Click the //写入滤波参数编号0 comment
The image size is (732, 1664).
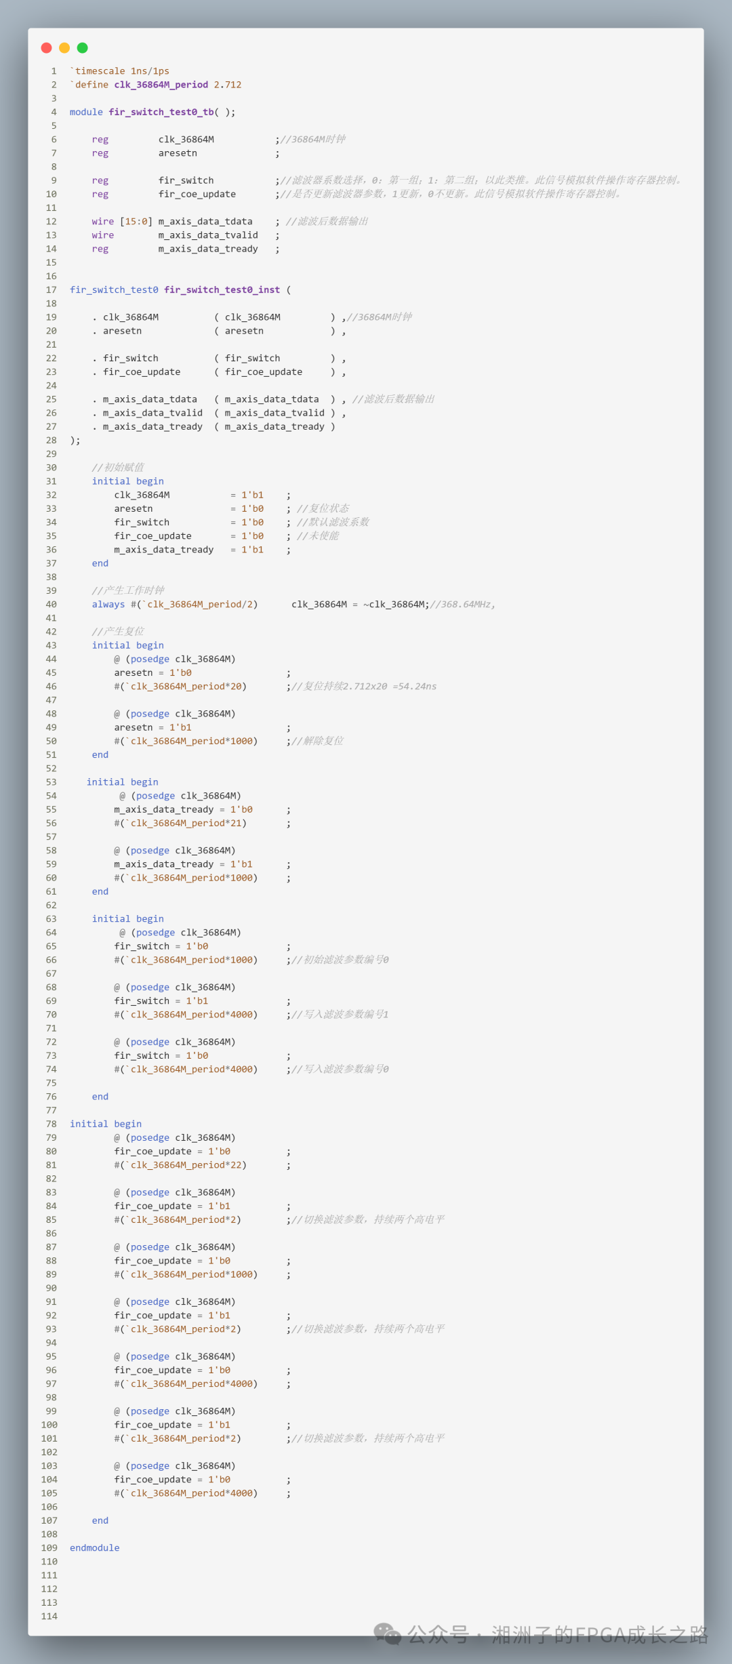pyautogui.click(x=340, y=1070)
